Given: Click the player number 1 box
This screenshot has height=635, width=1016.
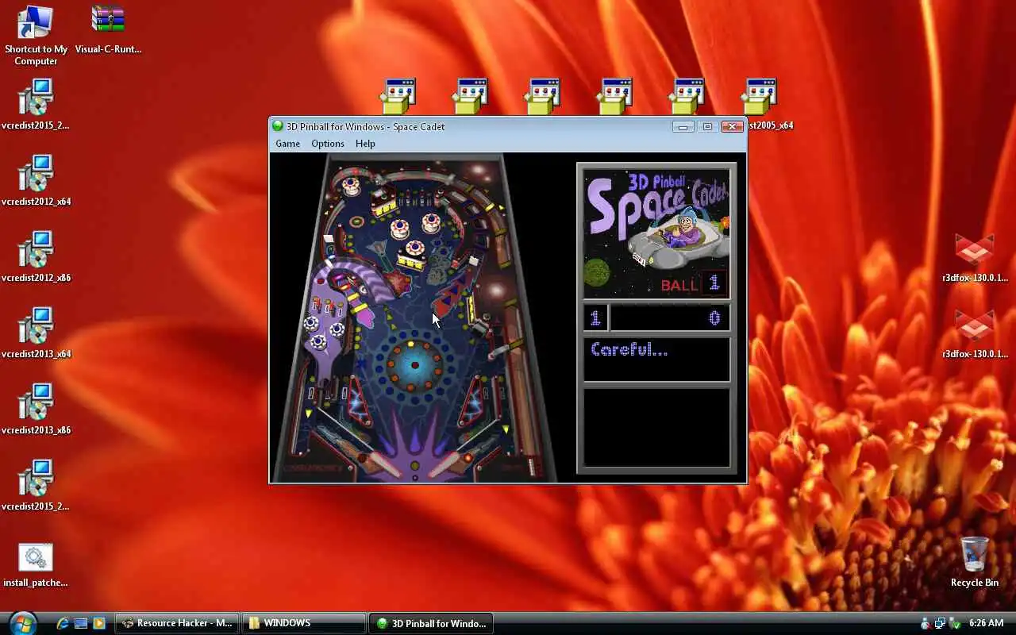Looking at the screenshot, I should click(595, 318).
